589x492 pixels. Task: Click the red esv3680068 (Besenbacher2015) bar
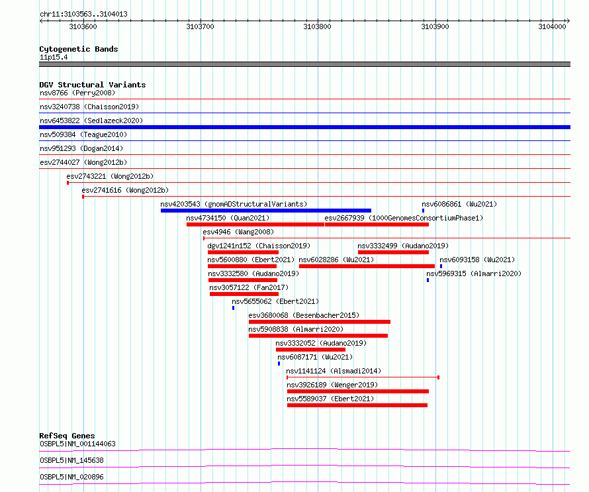tap(320, 322)
